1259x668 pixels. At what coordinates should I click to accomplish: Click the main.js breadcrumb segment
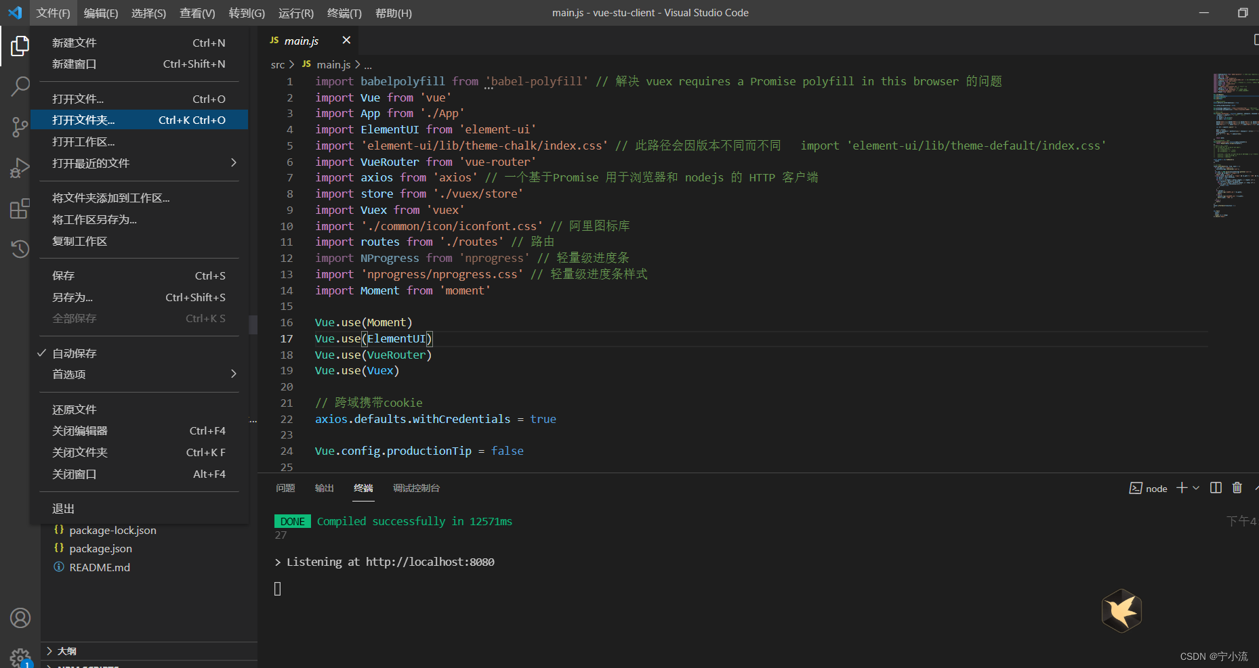(333, 64)
